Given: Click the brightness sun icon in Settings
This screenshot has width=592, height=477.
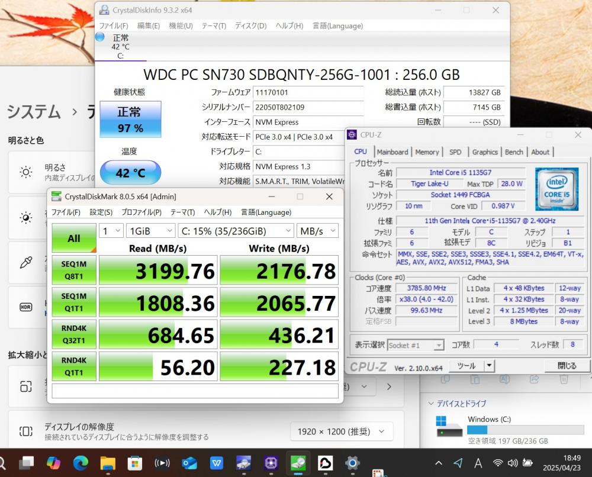Looking at the screenshot, I should (x=26, y=172).
